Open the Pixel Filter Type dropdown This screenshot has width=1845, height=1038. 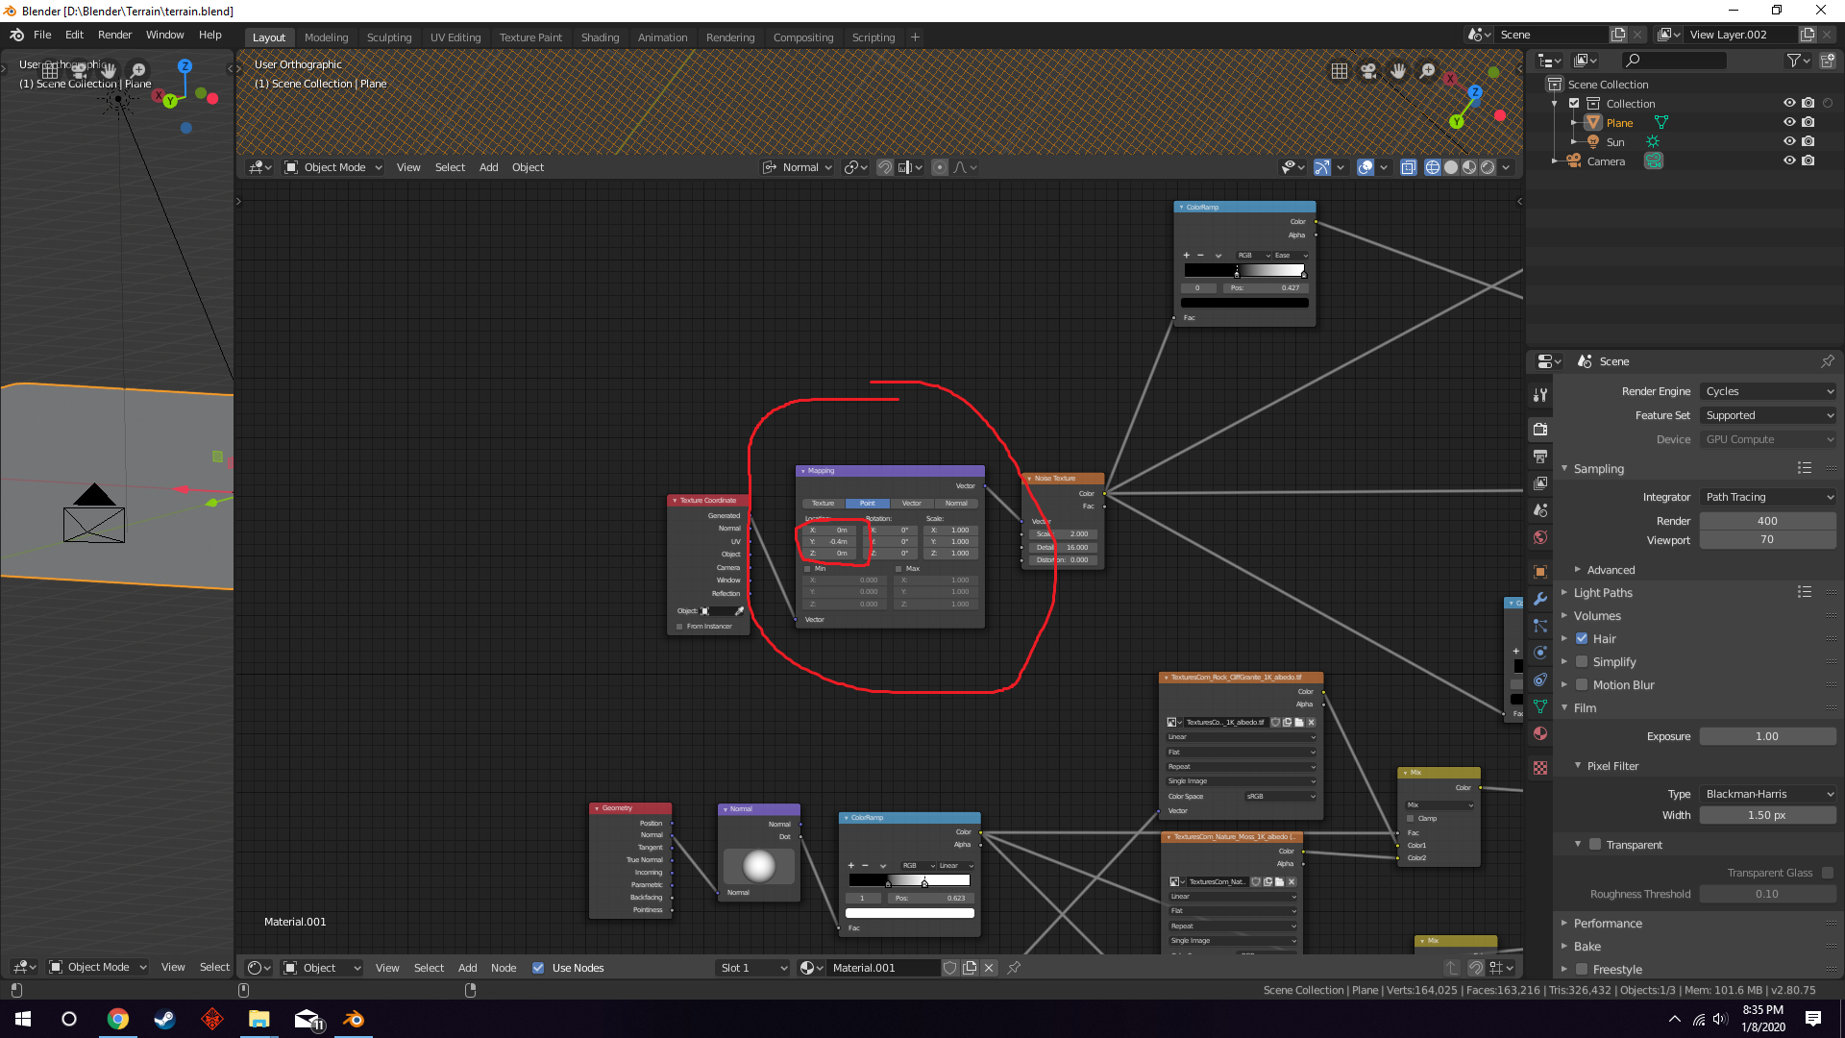pos(1768,794)
